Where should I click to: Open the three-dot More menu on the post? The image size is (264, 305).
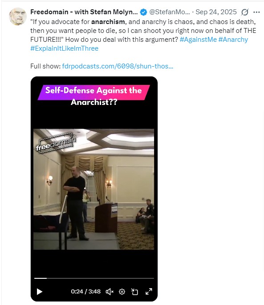pos(256,12)
